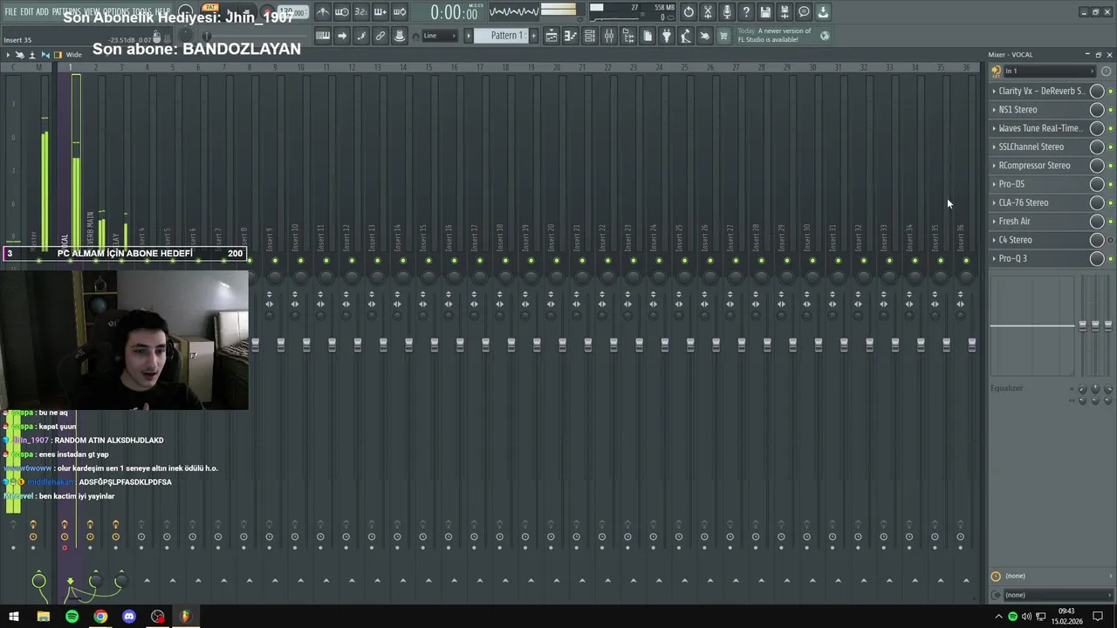
Task: Save project with floppy disk icon
Action: tap(765, 12)
